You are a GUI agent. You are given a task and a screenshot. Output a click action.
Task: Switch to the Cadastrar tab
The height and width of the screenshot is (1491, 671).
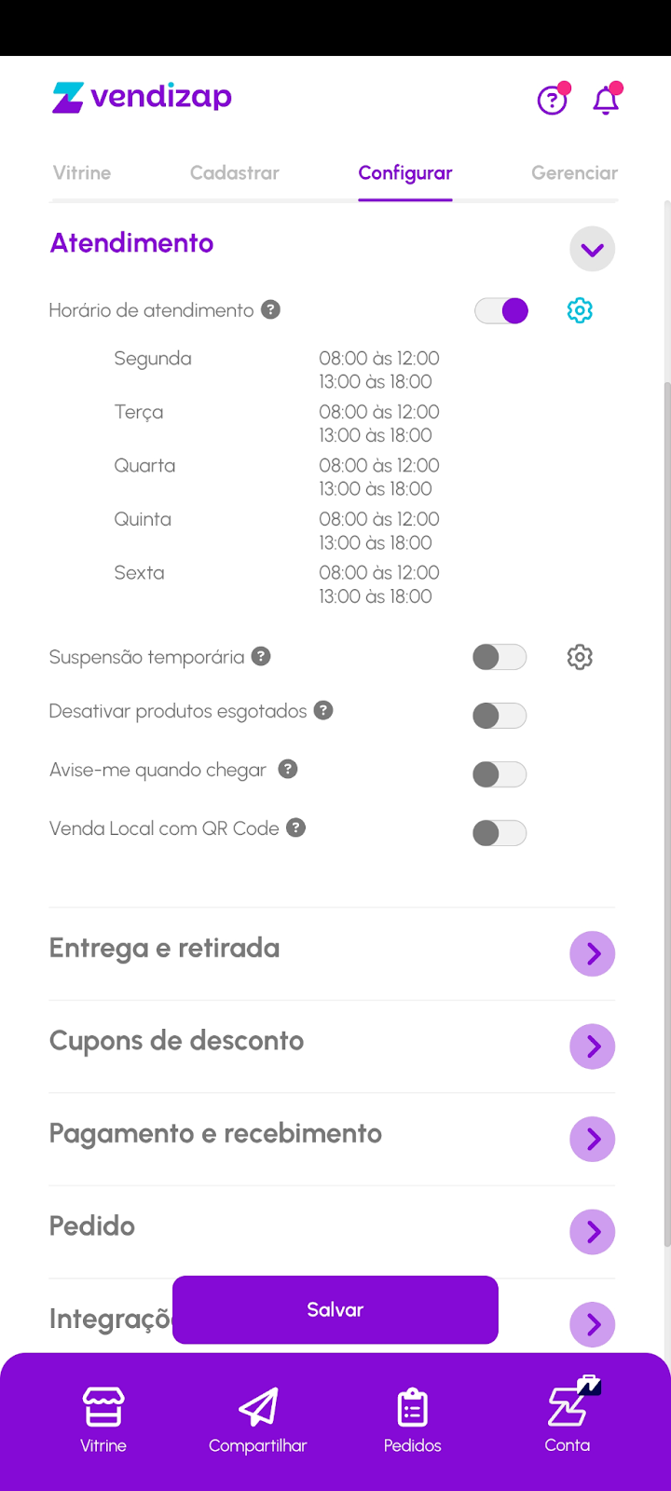235,173
